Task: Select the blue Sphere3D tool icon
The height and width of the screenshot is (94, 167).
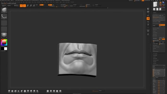Action: pos(164,3)
